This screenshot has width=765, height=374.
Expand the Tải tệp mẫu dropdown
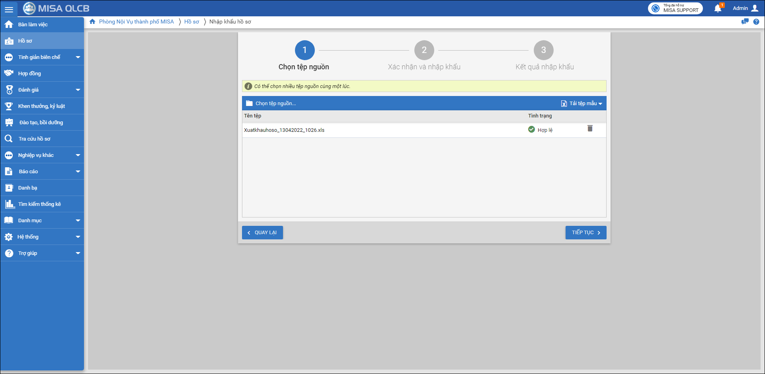582,104
